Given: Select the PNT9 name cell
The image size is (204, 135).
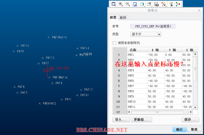Looking at the screenshot, I should (137, 96).
